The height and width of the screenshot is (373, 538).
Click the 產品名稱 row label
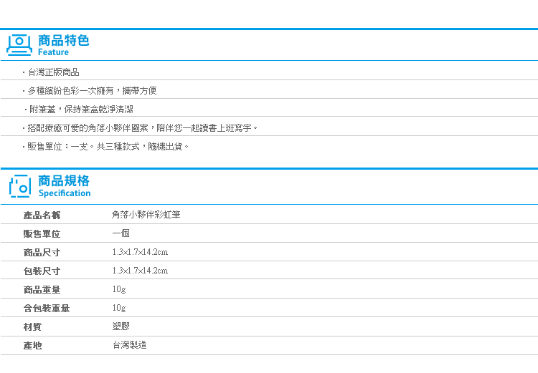(x=42, y=215)
